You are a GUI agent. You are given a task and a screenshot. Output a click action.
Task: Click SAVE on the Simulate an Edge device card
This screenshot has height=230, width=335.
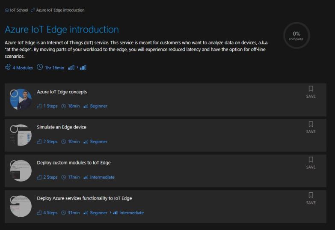(x=311, y=131)
